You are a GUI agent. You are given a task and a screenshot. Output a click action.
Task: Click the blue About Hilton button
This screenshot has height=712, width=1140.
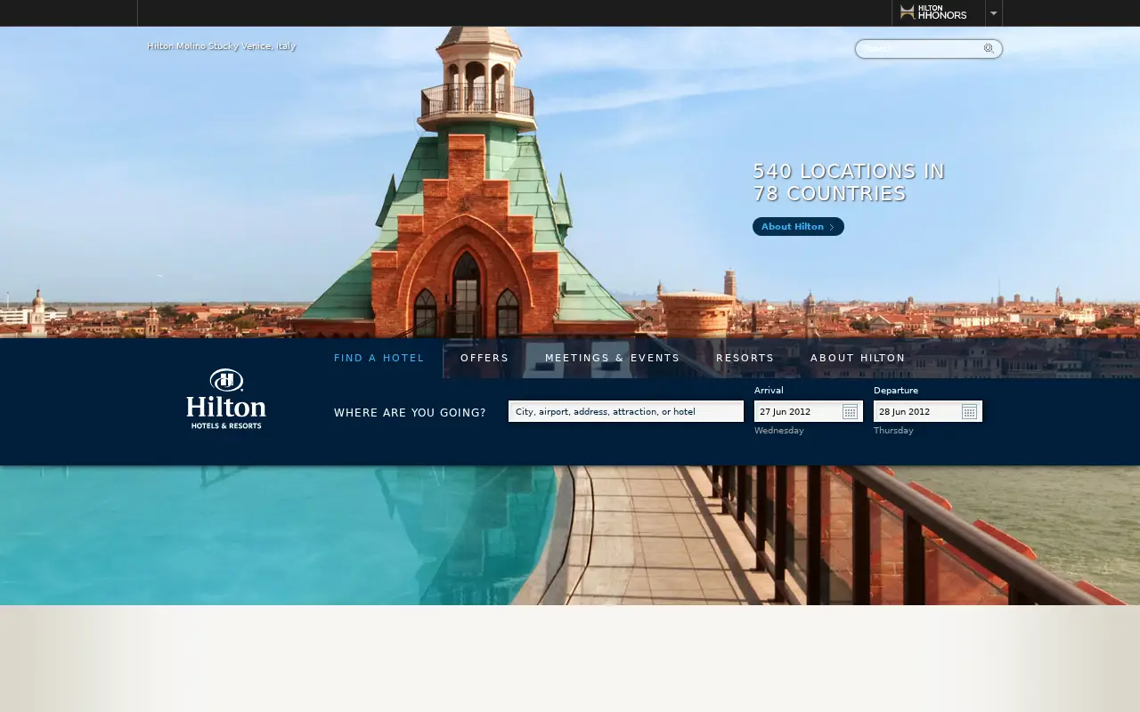point(798,227)
